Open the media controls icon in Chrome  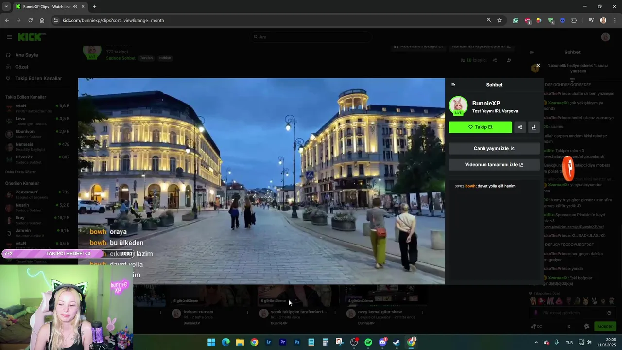pos(591,20)
